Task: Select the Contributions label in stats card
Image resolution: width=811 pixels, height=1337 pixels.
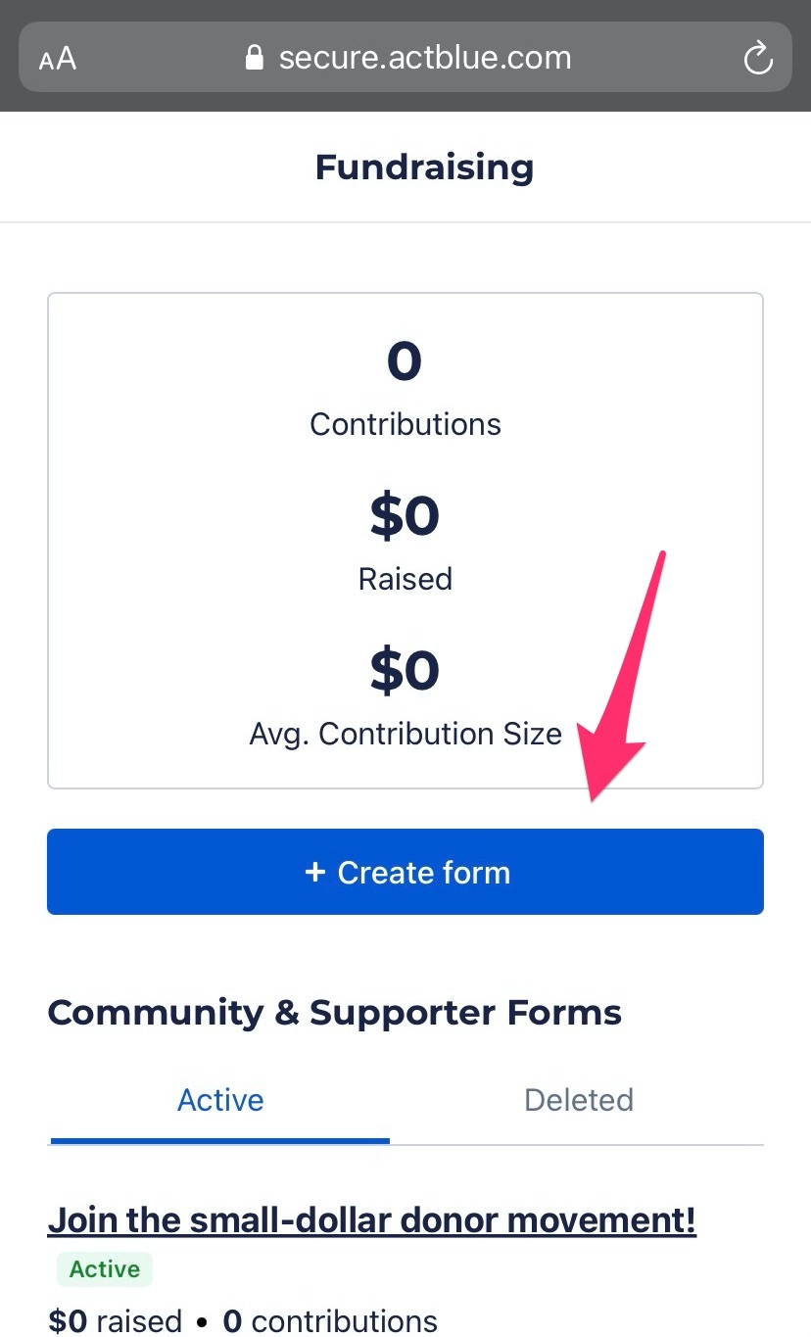Action: pos(405,424)
